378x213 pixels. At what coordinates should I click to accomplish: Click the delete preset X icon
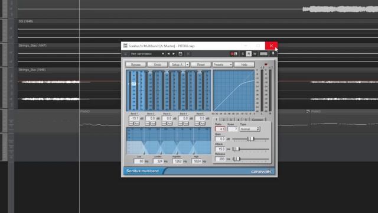188,54
